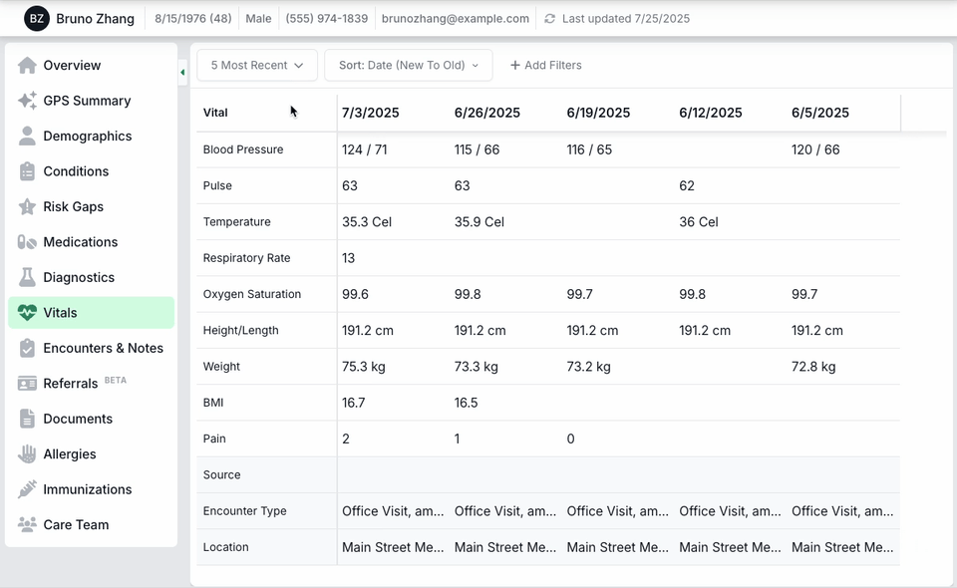Open the Documents section
Screen dimensions: 957x588
click(x=91, y=419)
